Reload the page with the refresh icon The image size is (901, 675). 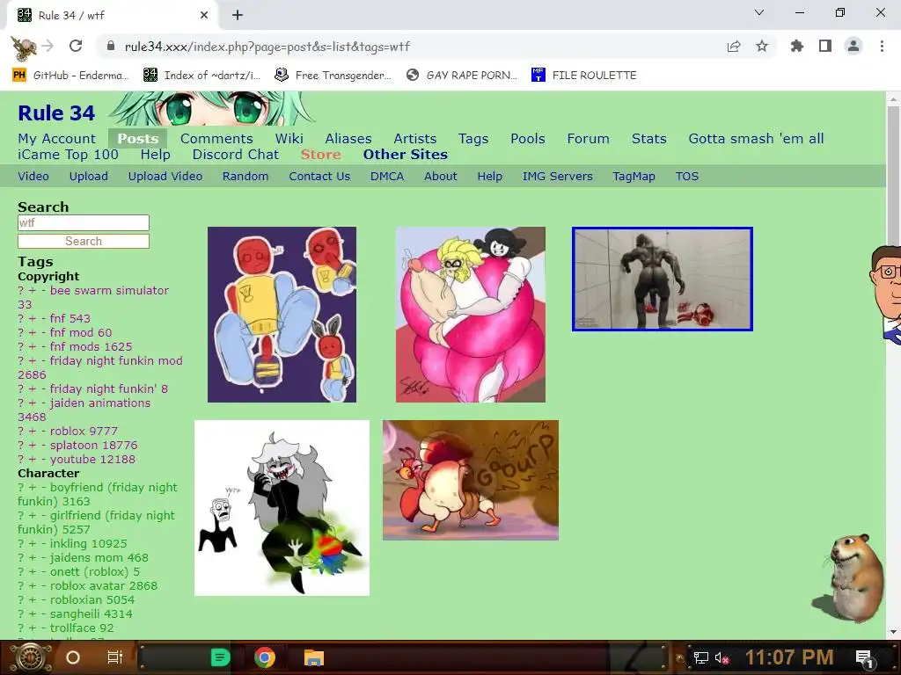76,46
